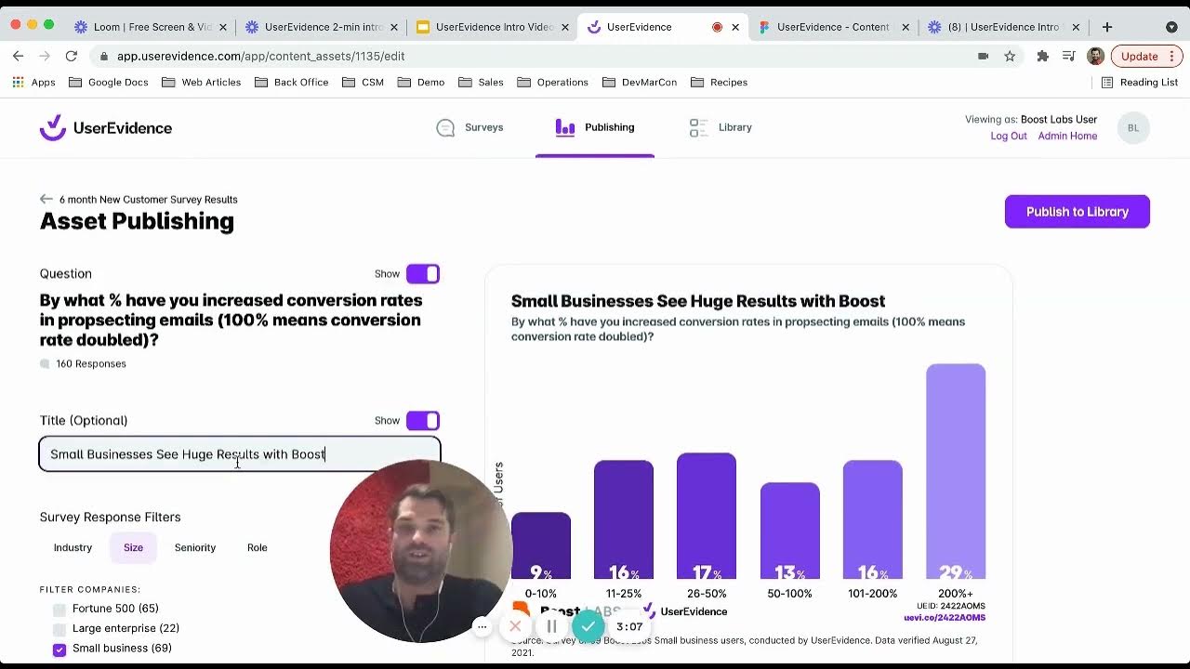Open camera permission icon in address bar
1190x669 pixels.
[x=984, y=56]
